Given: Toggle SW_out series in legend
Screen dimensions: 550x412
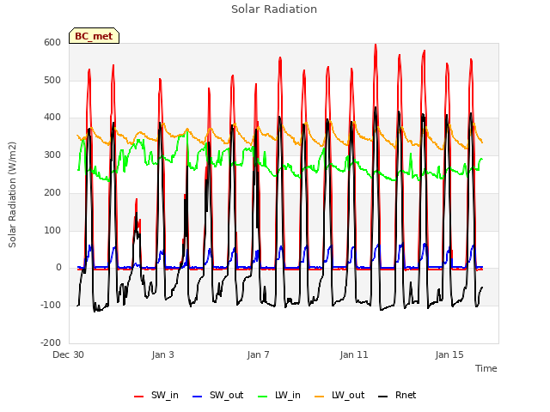Looking at the screenshot, I should 217,395.
